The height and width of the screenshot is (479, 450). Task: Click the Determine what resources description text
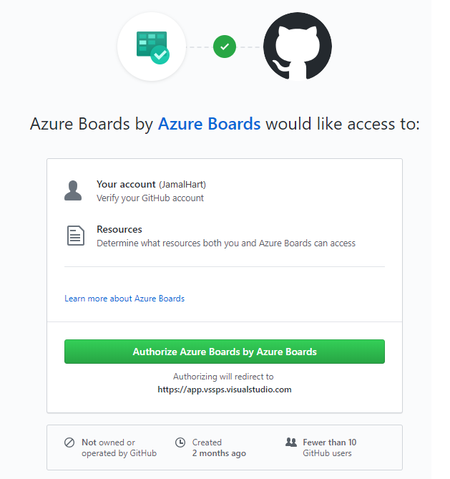click(226, 243)
